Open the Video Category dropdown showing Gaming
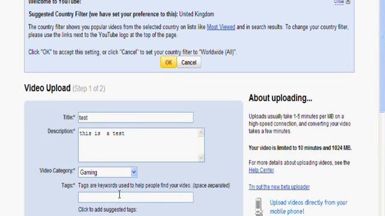Screen dimensions: 385x216 pos(108,172)
